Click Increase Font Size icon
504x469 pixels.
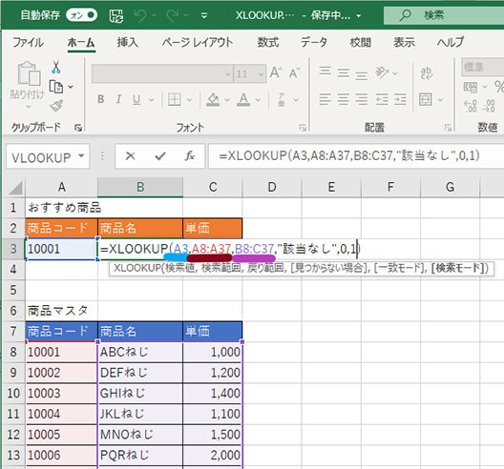click(x=276, y=72)
